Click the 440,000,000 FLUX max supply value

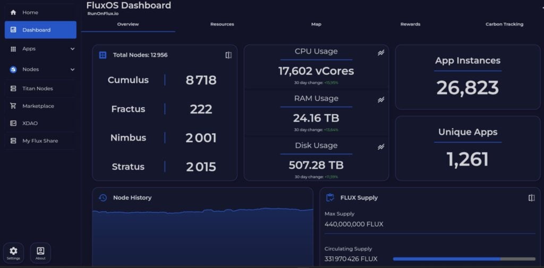click(354, 224)
